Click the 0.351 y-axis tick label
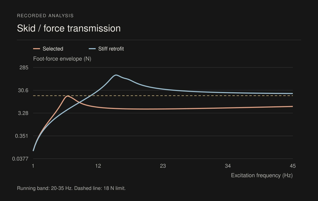This screenshot has height=201, width=318. [22, 136]
